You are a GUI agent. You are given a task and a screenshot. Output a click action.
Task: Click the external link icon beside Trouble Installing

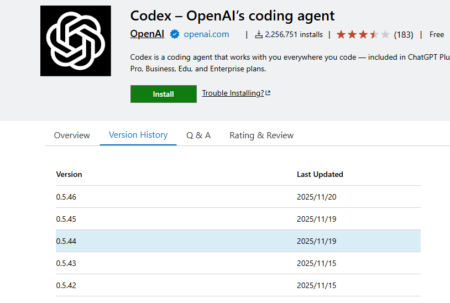pyautogui.click(x=268, y=93)
